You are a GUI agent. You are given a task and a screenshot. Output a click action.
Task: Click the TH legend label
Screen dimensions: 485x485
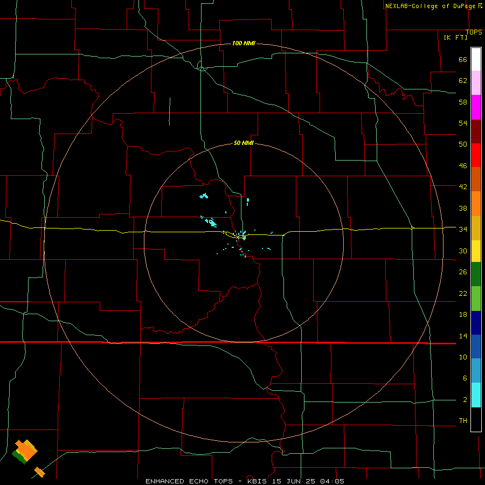463,421
